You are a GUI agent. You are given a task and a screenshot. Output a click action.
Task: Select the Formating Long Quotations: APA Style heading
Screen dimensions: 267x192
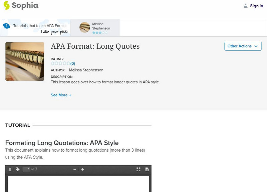coord(62,143)
